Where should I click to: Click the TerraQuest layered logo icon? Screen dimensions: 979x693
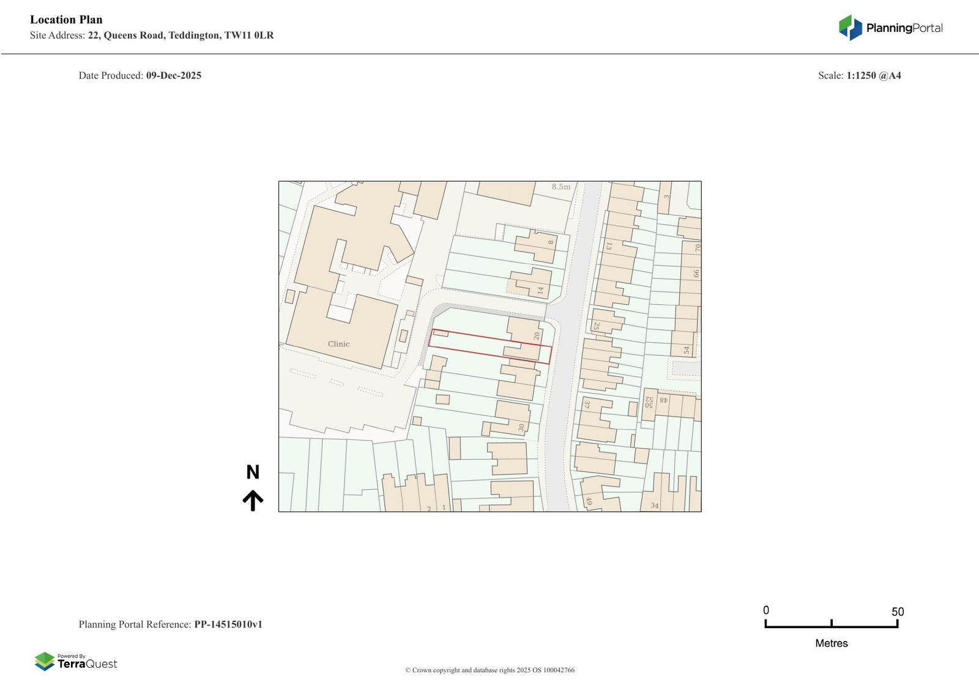[45, 661]
